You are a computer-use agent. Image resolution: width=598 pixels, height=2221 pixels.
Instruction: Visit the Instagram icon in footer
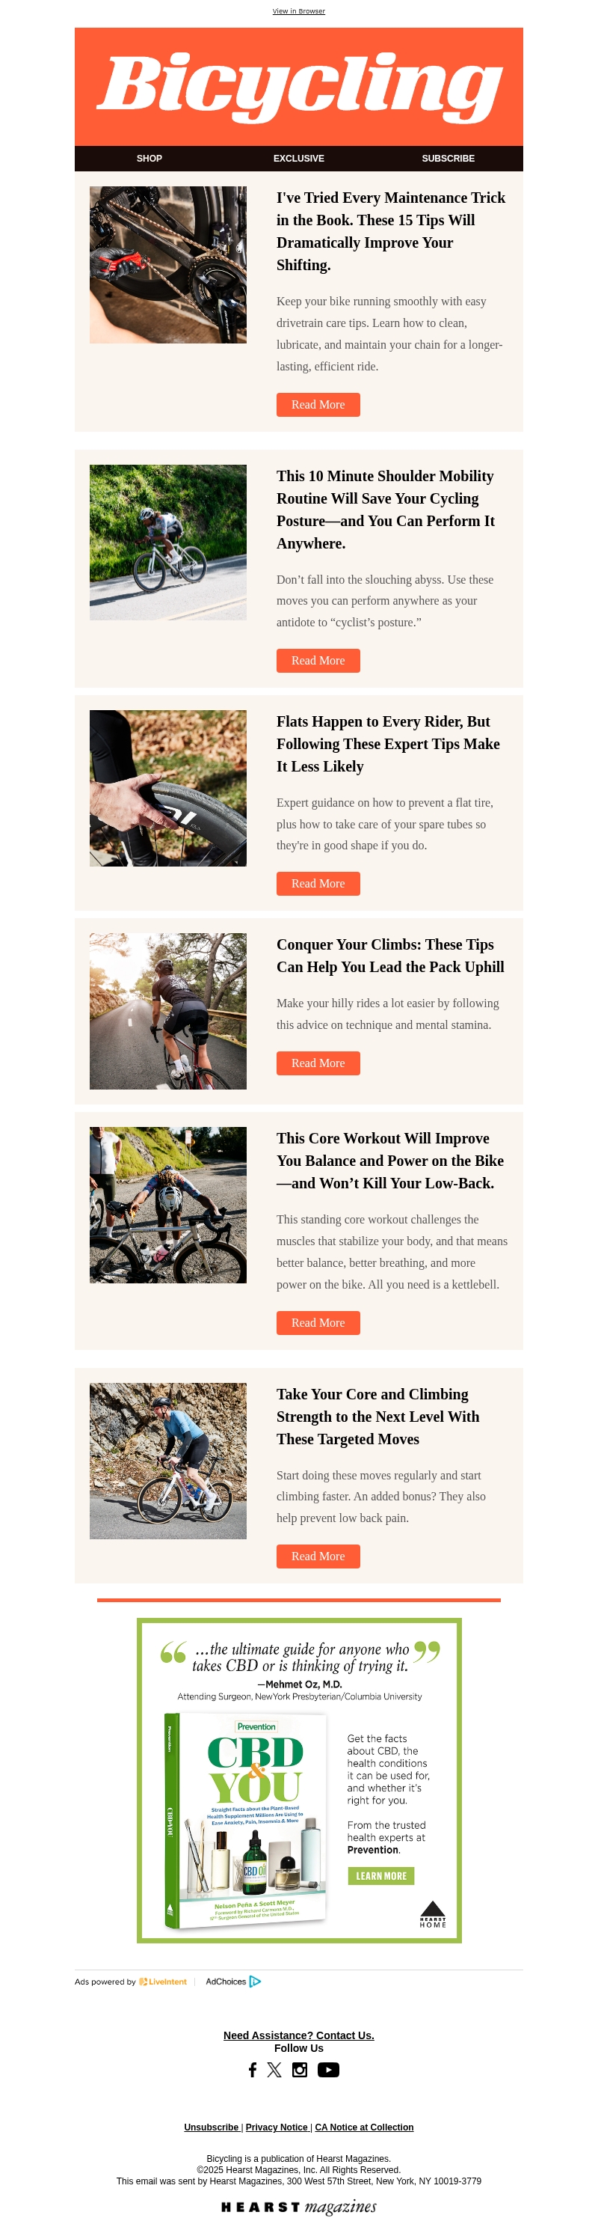tap(300, 2069)
